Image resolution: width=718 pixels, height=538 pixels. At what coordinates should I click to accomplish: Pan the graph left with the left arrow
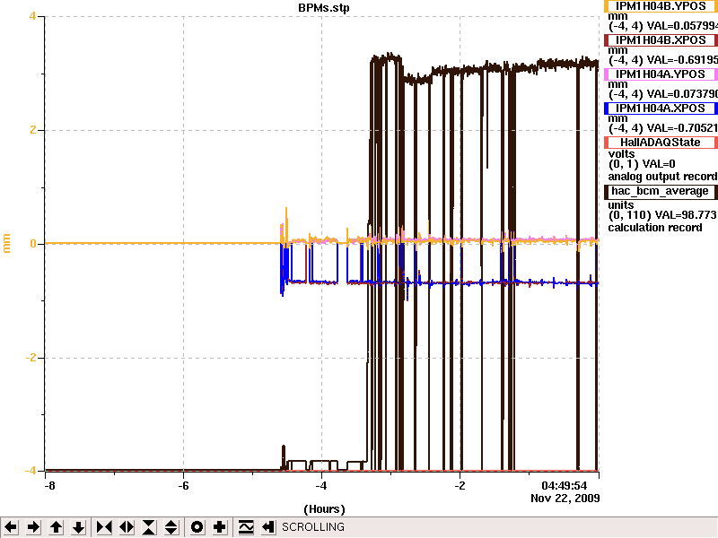point(11,527)
